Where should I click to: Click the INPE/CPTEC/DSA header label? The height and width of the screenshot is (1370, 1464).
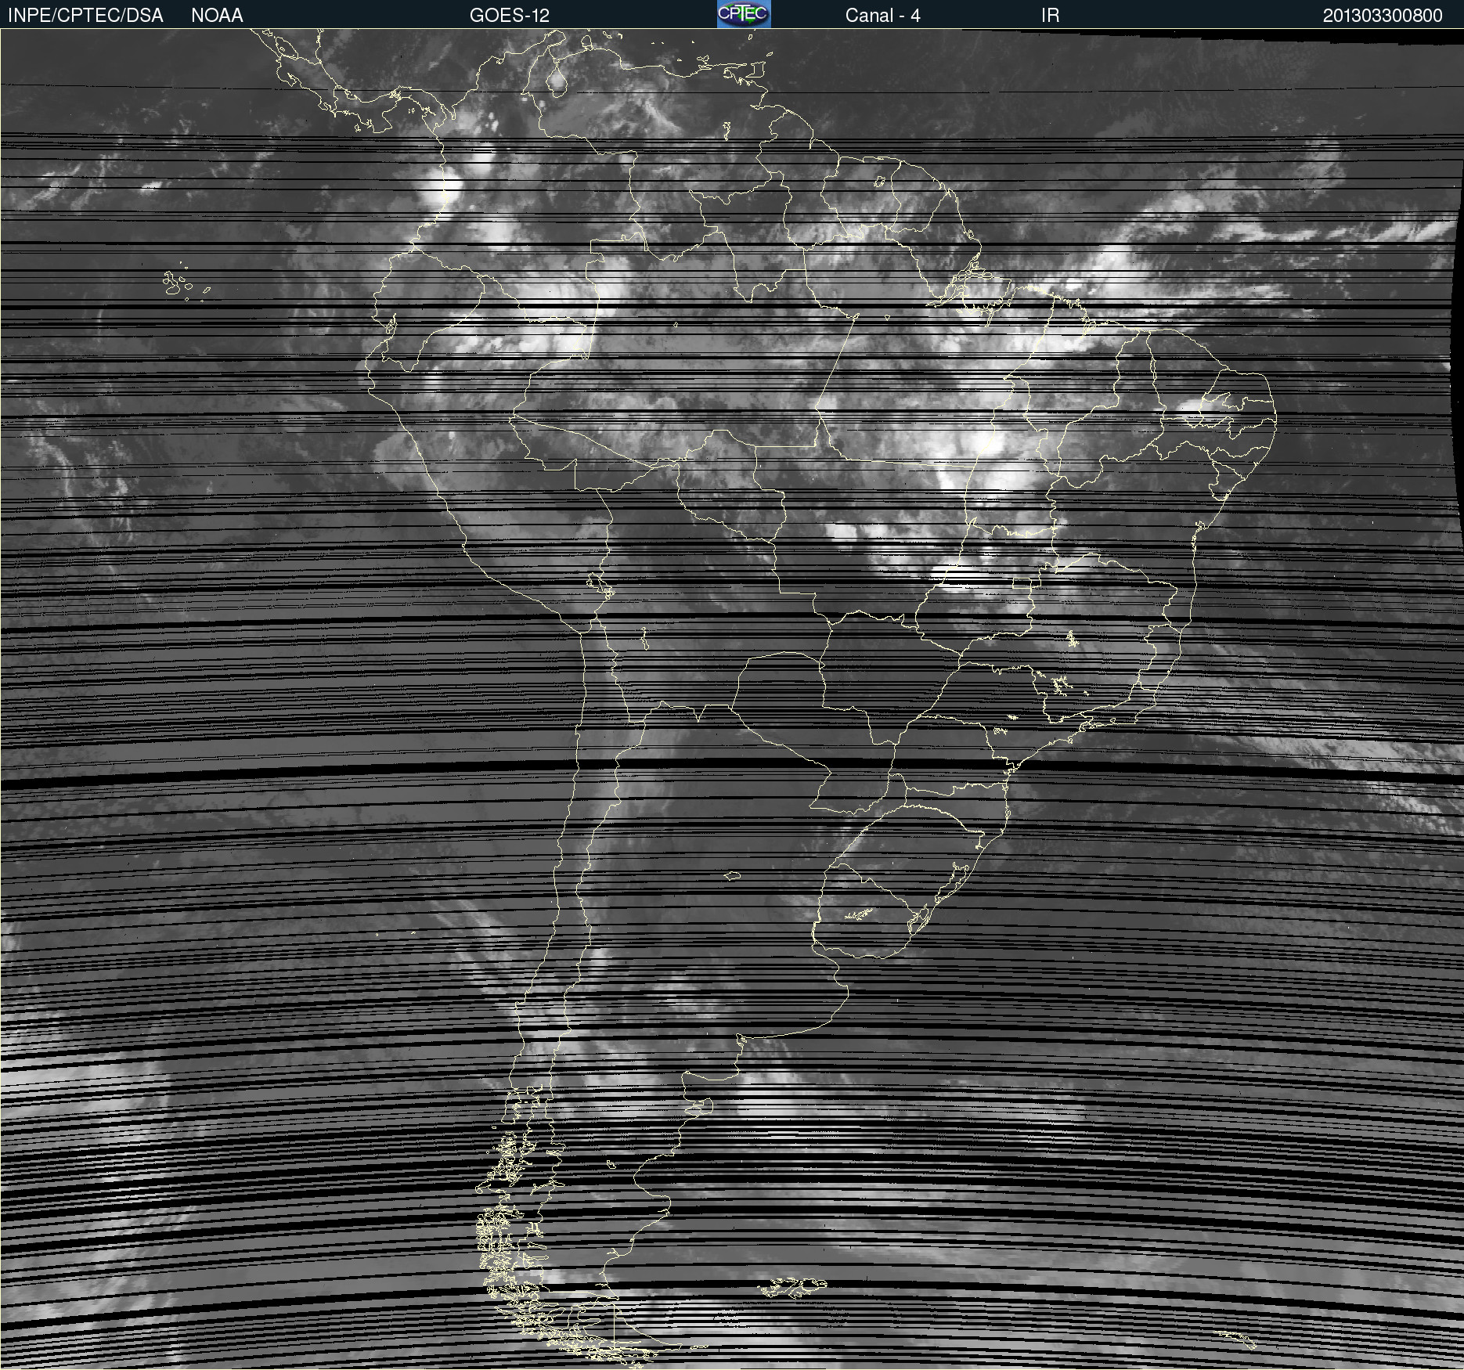85,15
